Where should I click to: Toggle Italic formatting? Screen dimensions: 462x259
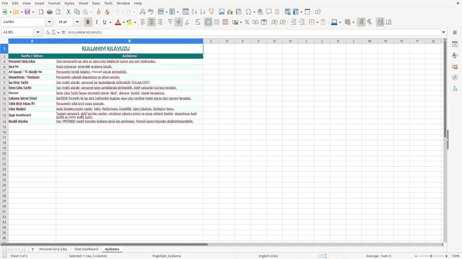tap(97, 22)
